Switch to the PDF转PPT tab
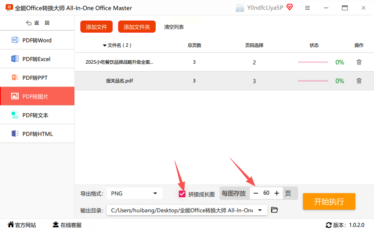The image size is (374, 231). tap(37, 77)
